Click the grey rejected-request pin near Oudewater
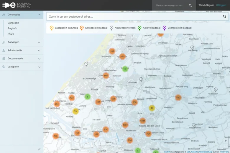Viewport: 230px width, 153px height. tap(216, 90)
